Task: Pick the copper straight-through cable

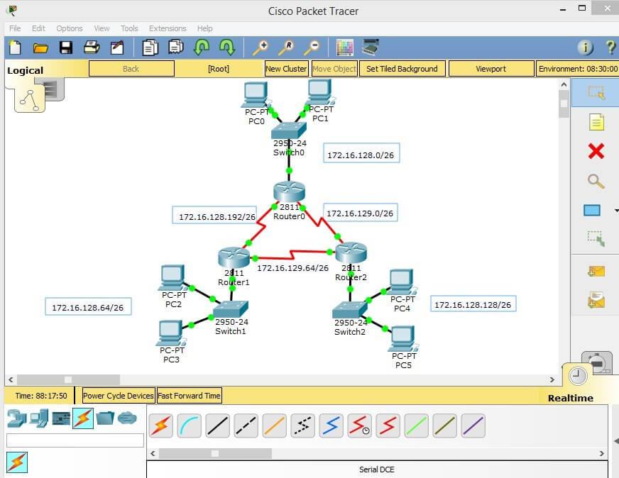Action: click(217, 426)
